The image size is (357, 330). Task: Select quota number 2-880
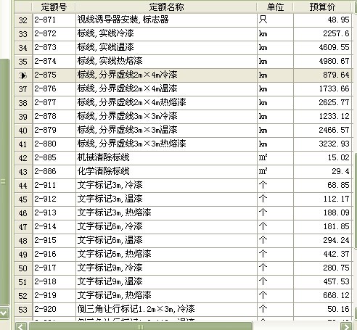click(54, 144)
